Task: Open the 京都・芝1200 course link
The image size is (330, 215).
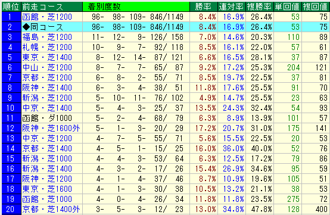Action: pos(47,77)
